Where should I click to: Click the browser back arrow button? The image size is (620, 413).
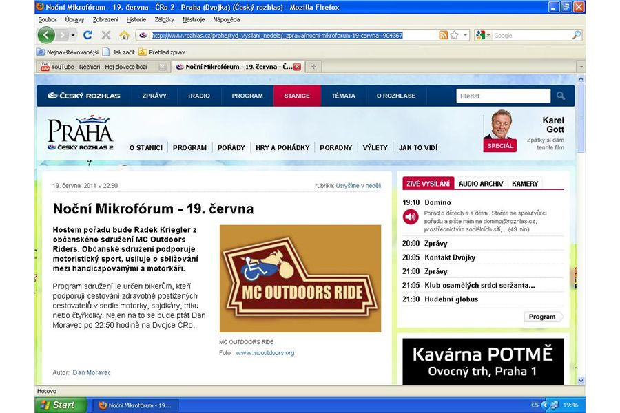tap(46, 35)
